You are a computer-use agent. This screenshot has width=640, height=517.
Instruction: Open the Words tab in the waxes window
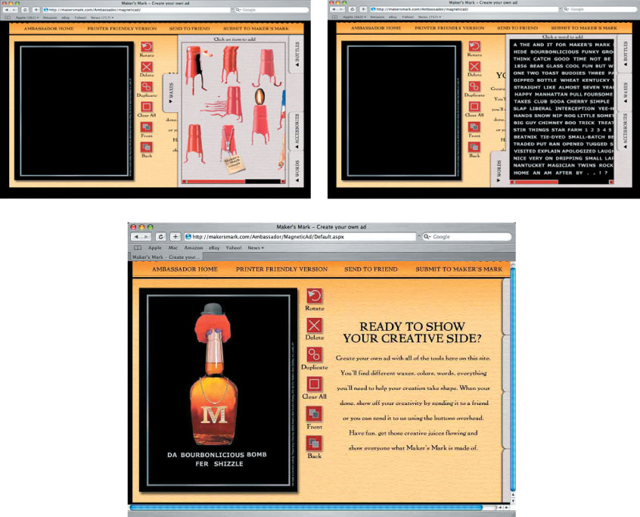[297, 169]
